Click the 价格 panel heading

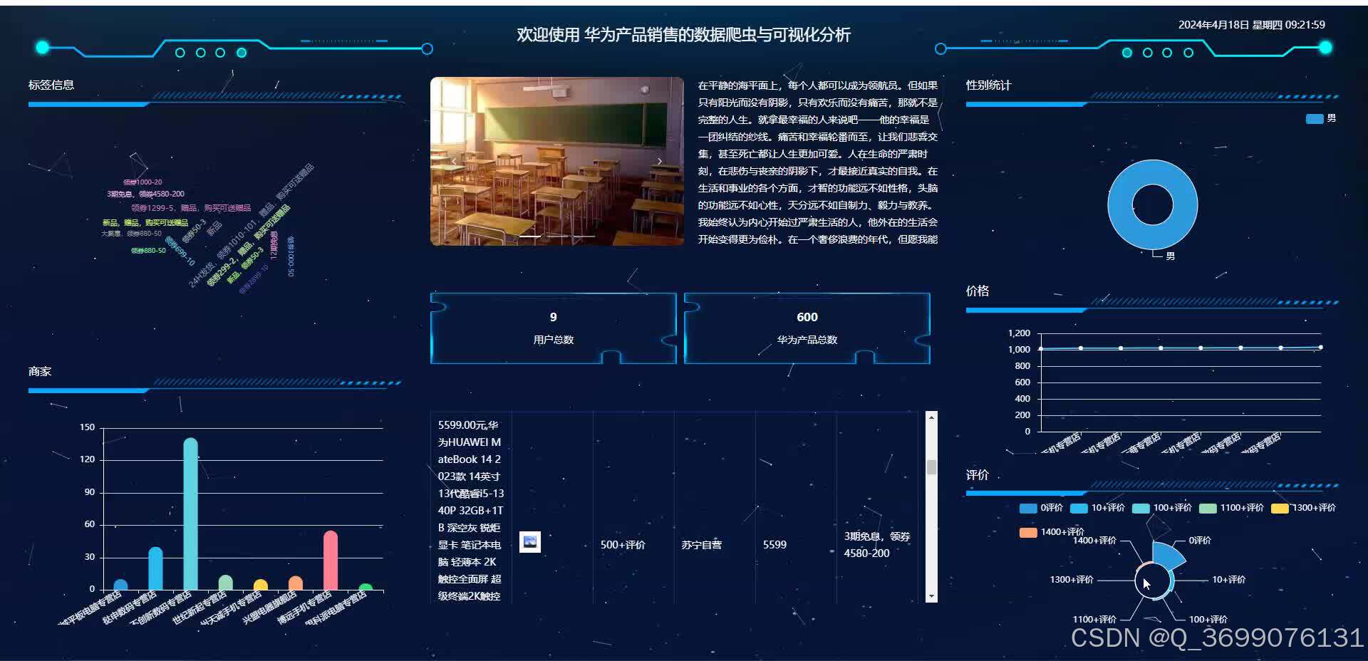pyautogui.click(x=977, y=291)
